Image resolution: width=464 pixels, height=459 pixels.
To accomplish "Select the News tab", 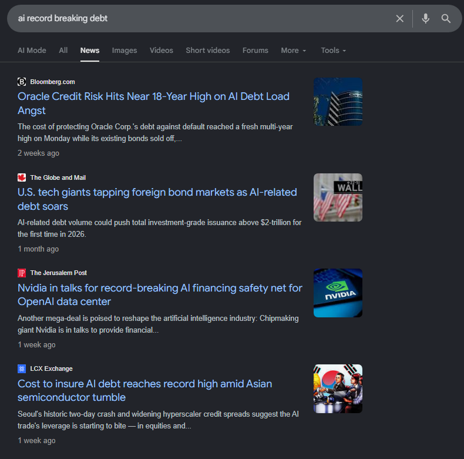I will 90,51.
